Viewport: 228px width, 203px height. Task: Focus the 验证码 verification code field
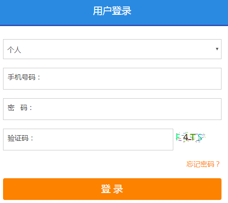click(88, 140)
